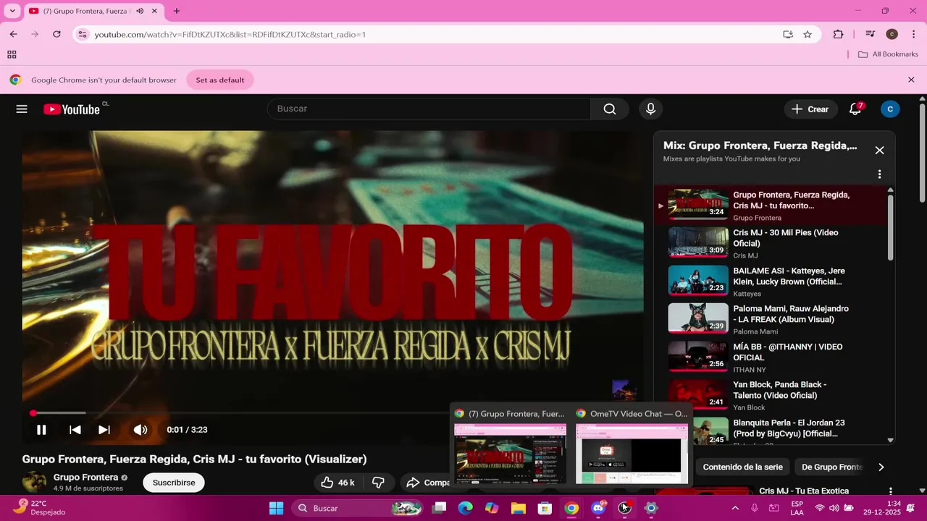
Task: Close the Grupo Frontera tab
Action: (154, 11)
